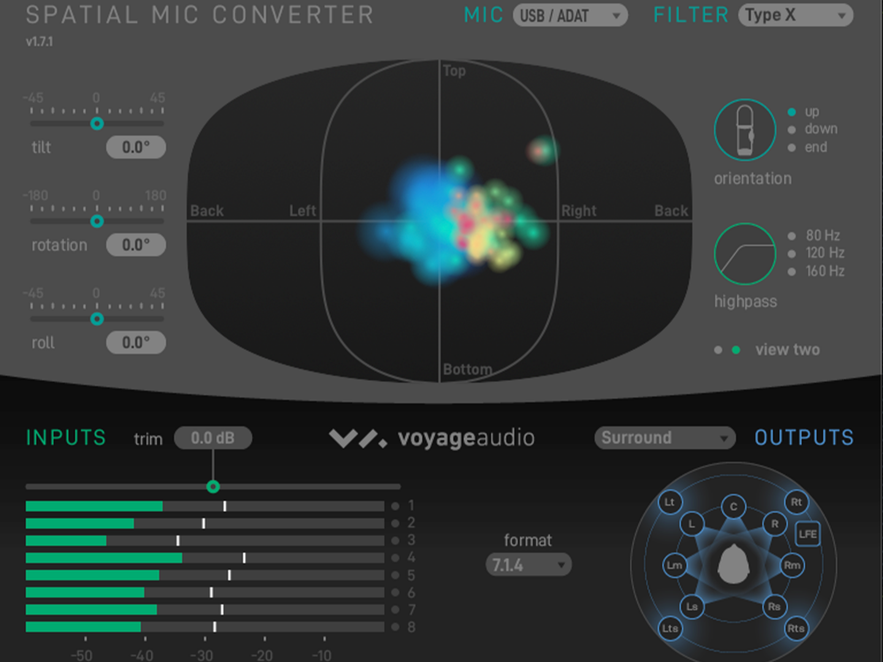Viewport: 883px width, 662px height.
Task: Click the Rts rear top surround node
Action: [795, 628]
